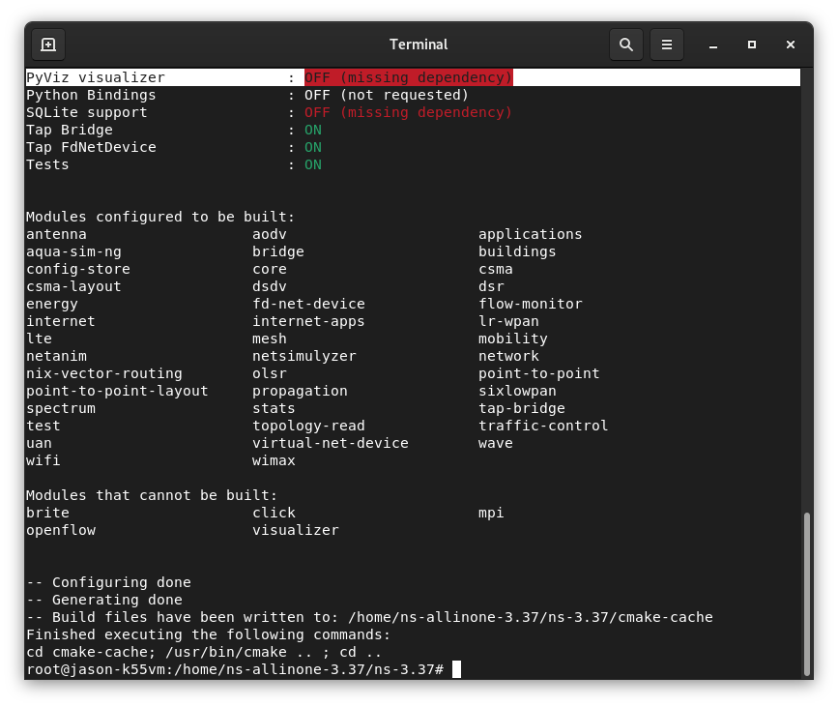The width and height of the screenshot is (838, 707).
Task: Click the config-store module name
Action: click(78, 269)
